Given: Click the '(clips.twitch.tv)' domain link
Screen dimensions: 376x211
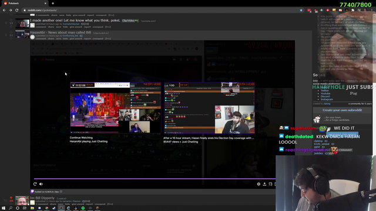Looking at the screenshot, I should [101, 33].
